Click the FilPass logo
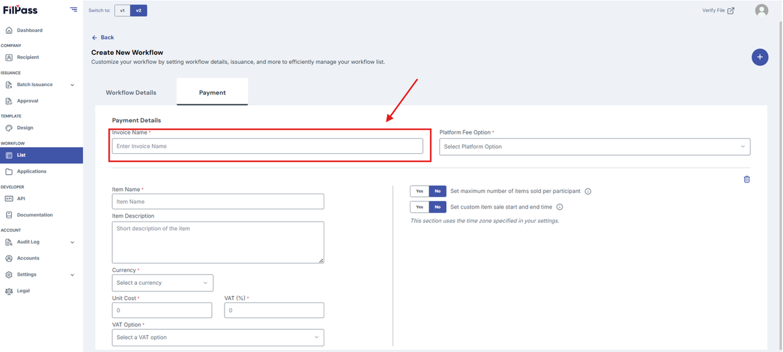783x352 pixels. 20,10
